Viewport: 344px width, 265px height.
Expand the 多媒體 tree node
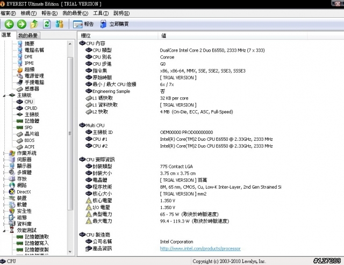click(x=4, y=173)
